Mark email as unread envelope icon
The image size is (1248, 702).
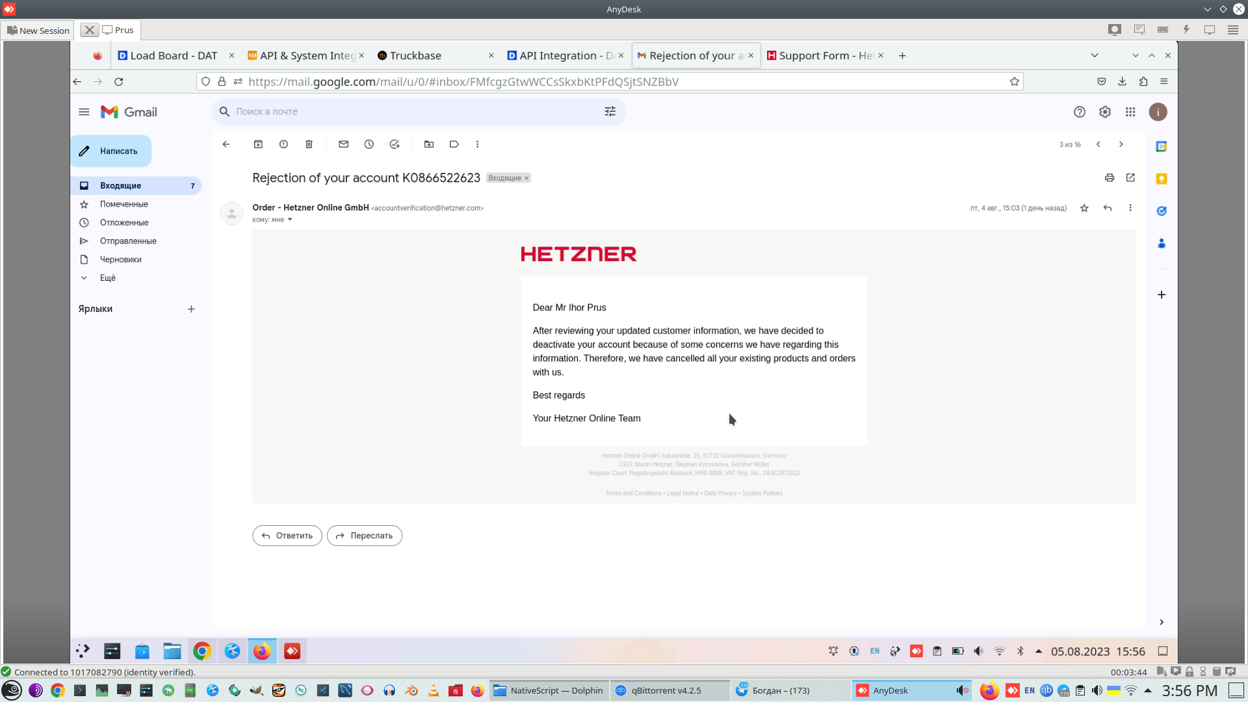pos(343,144)
